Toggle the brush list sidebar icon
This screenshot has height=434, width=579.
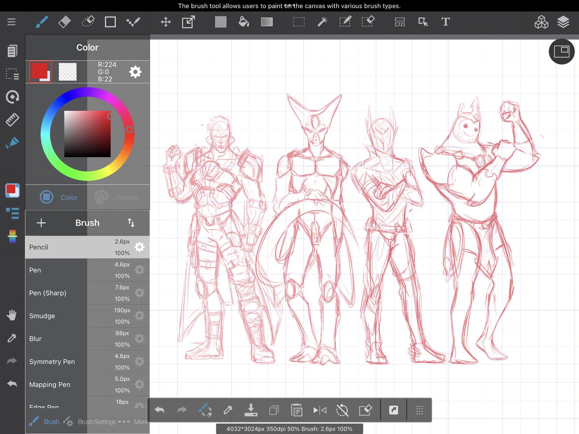point(12,213)
